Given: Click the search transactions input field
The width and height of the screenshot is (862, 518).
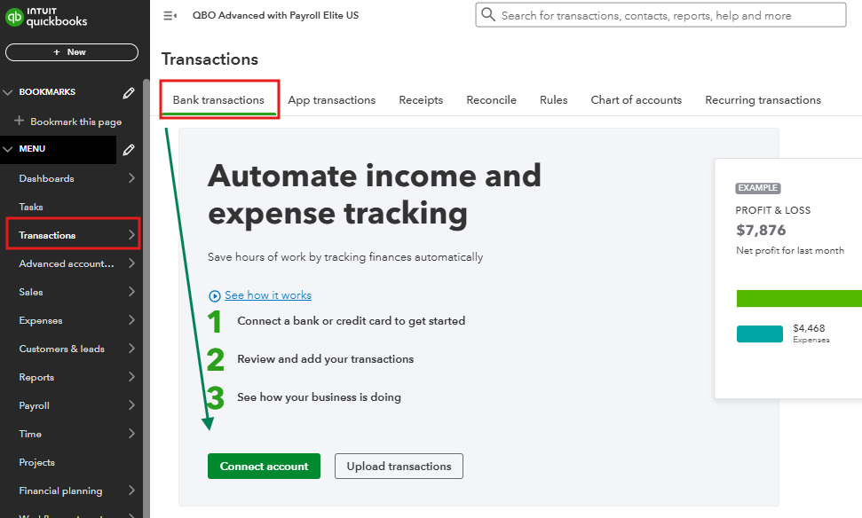Looking at the screenshot, I should [x=660, y=15].
